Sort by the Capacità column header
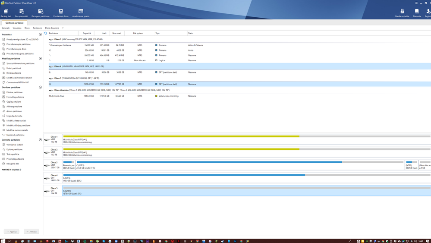The image size is (431, 243). (86, 33)
